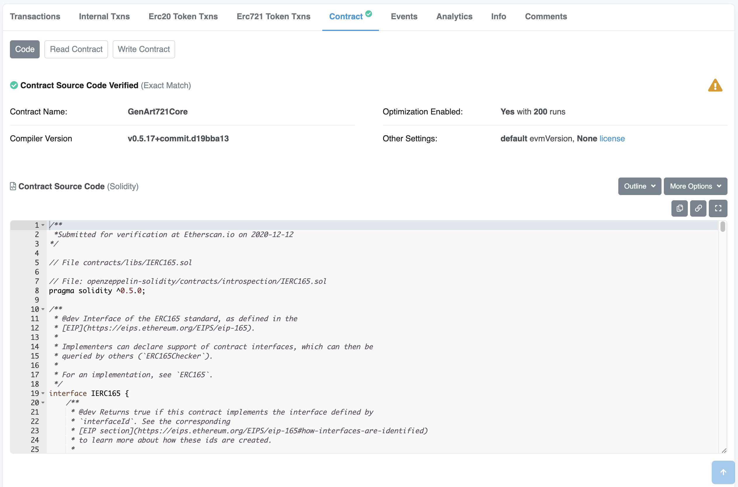Open the Erc721 Token Txns tab
This screenshot has width=738, height=487.
click(274, 16)
